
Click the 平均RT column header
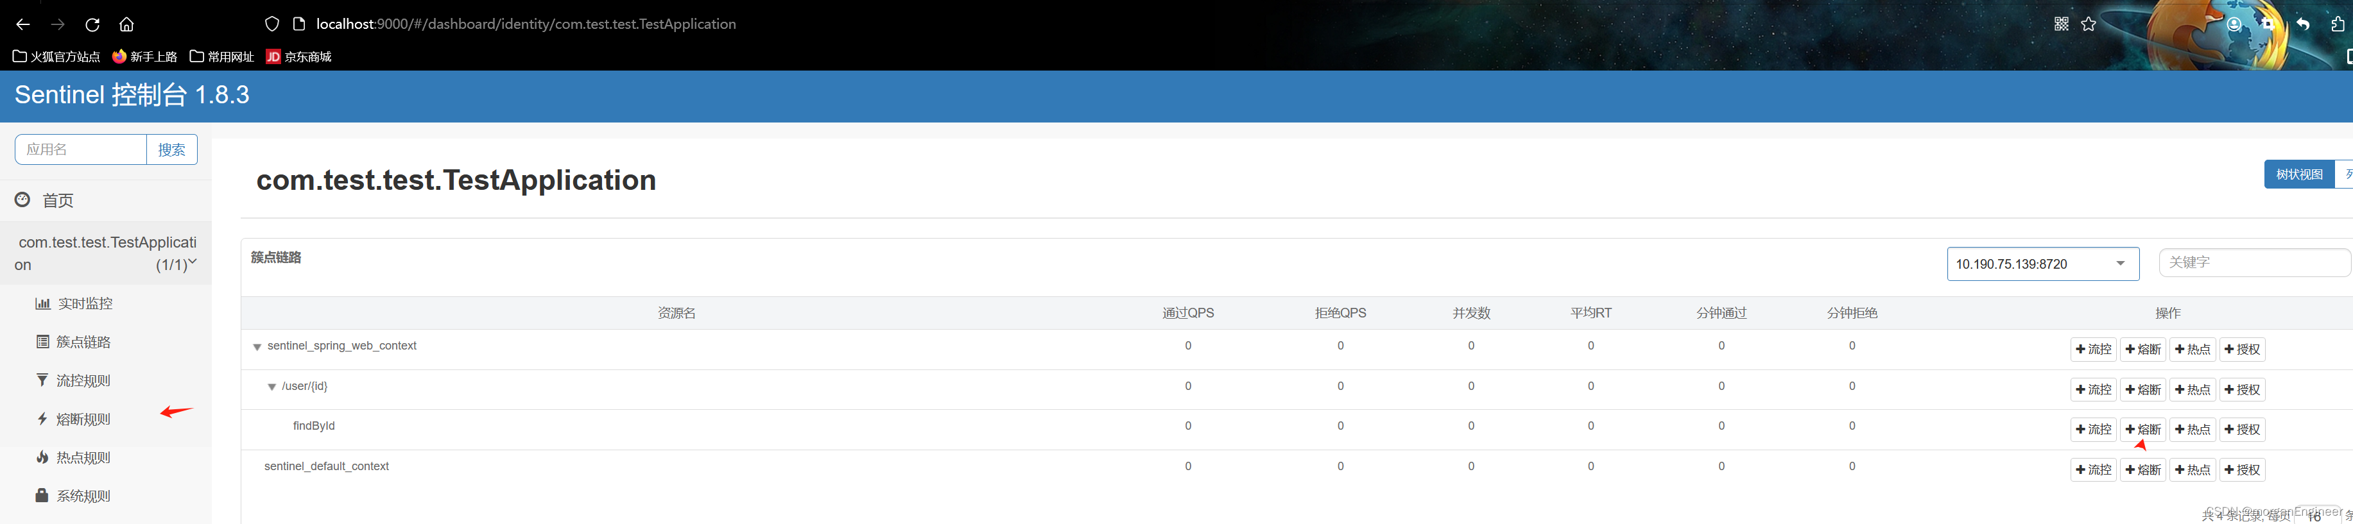coord(1591,313)
